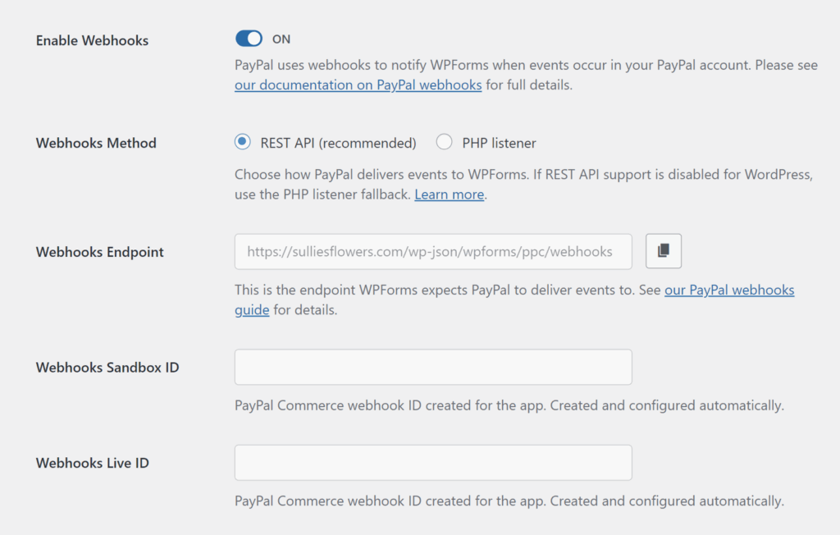Choose the PHP listener radio button
Viewport: 840px width, 535px height.
444,142
